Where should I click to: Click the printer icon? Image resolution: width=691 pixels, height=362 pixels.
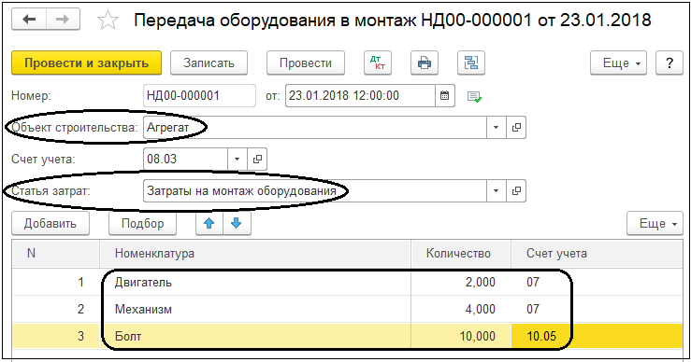pos(425,63)
